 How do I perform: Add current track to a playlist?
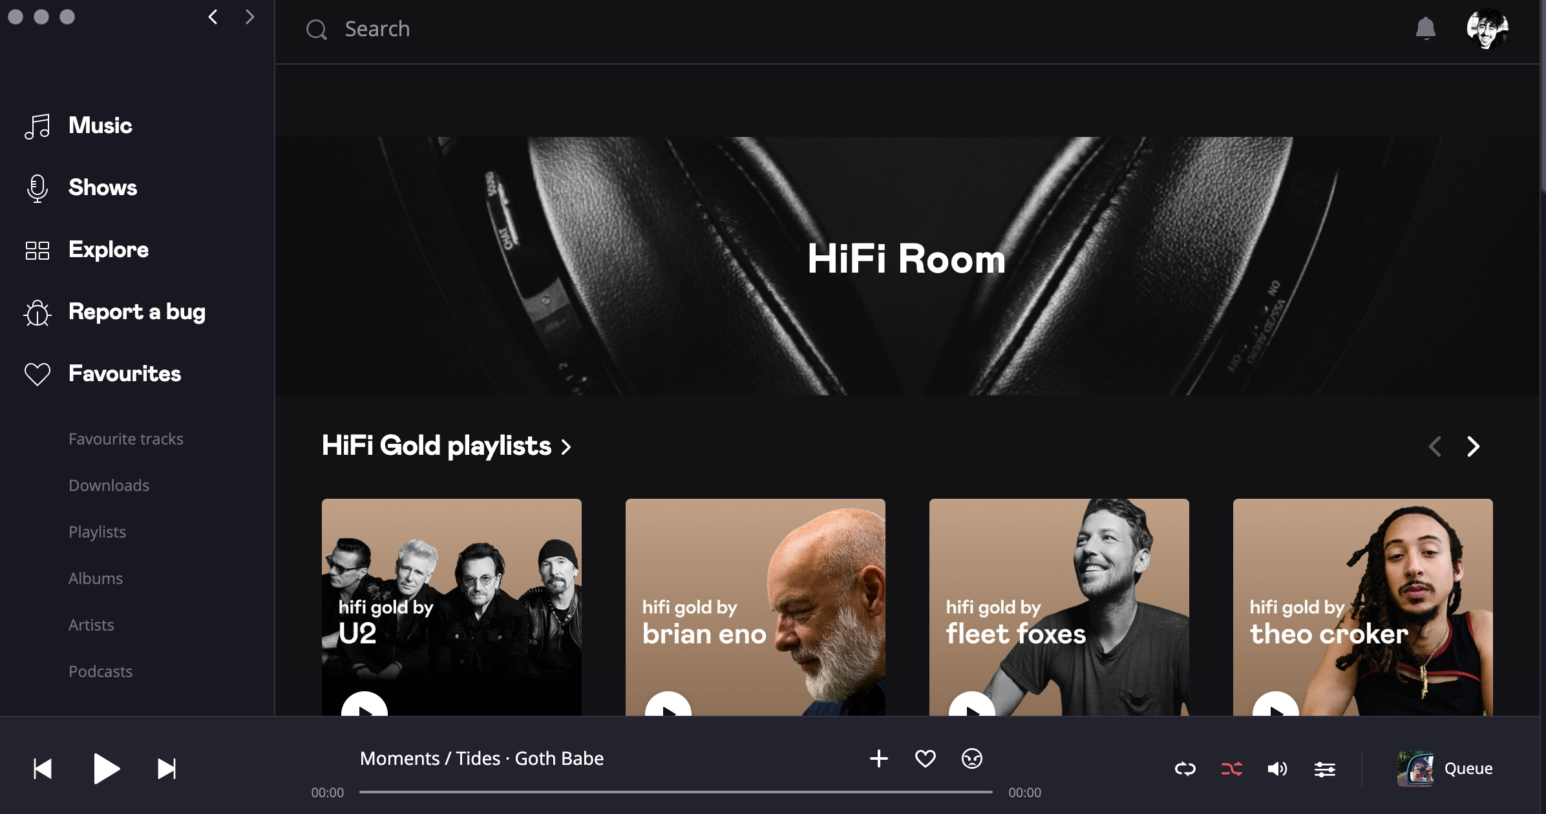point(879,758)
